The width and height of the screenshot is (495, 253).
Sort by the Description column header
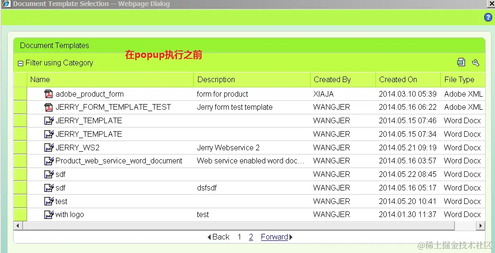252,79
